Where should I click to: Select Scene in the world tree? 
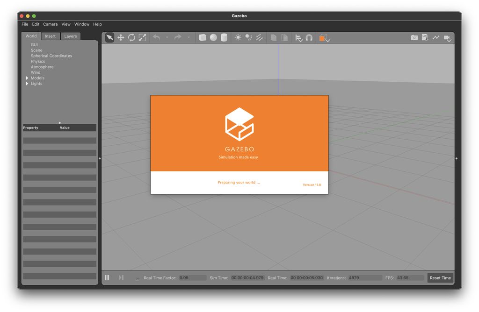[x=36, y=50]
